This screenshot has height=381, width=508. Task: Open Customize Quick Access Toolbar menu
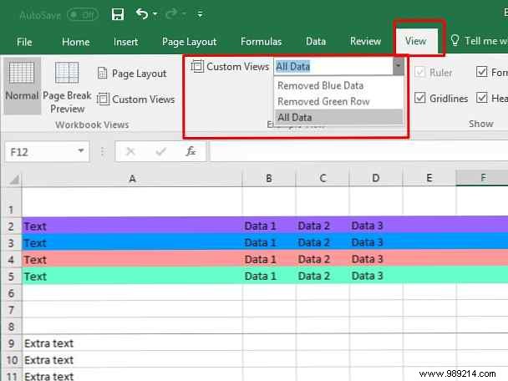200,14
